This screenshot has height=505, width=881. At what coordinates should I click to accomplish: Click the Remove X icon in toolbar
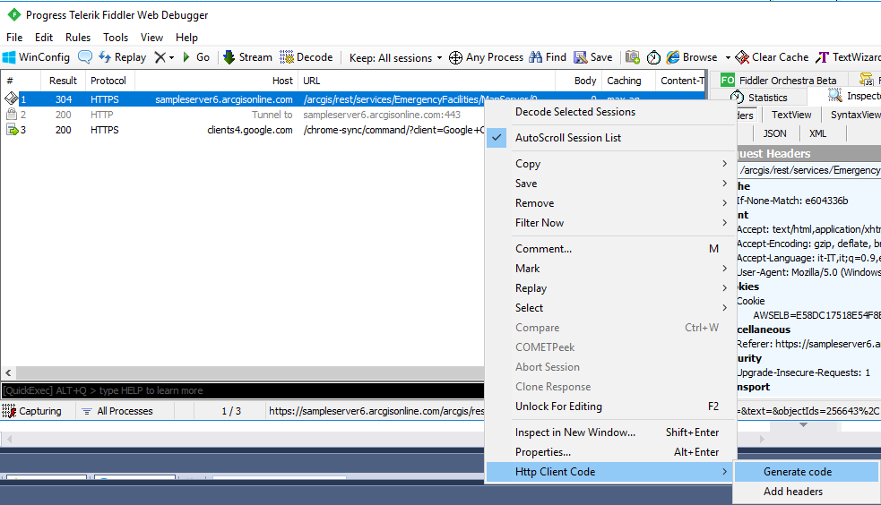click(x=160, y=57)
